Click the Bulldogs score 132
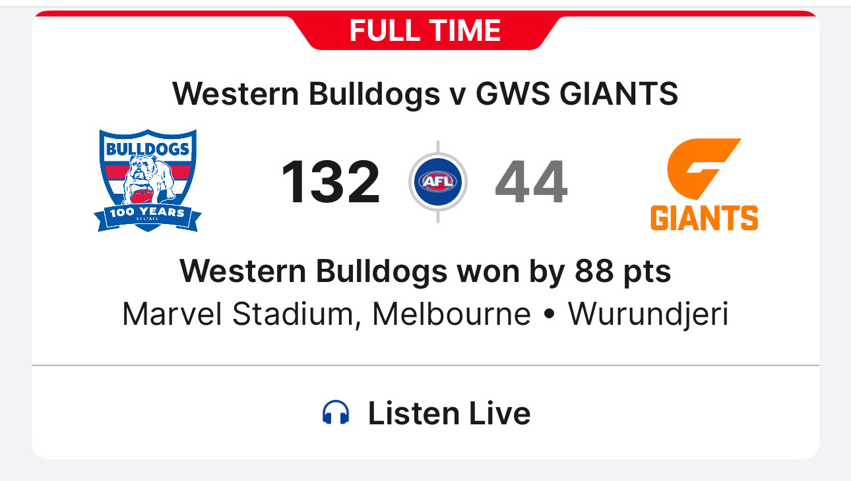This screenshot has height=481, width=851. [331, 183]
